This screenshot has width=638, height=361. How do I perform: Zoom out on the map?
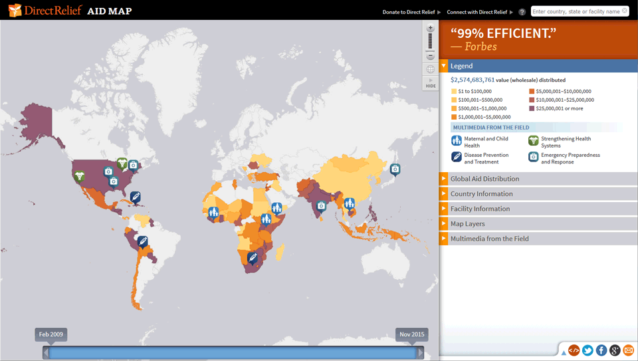(430, 56)
